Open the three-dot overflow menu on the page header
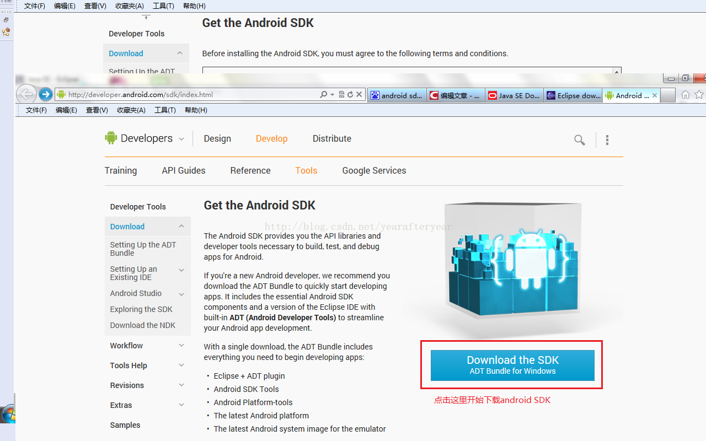Viewport: 706px width, 441px height. click(607, 140)
